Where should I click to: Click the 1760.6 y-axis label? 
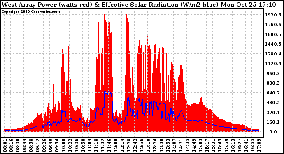point(273,25)
